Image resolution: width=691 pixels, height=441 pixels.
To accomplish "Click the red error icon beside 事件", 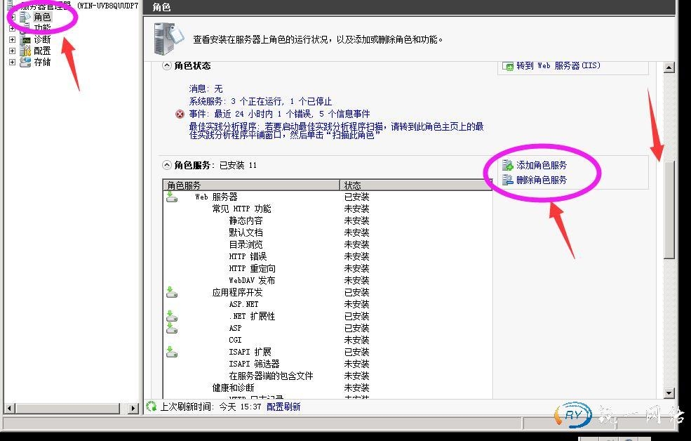I will [180, 114].
